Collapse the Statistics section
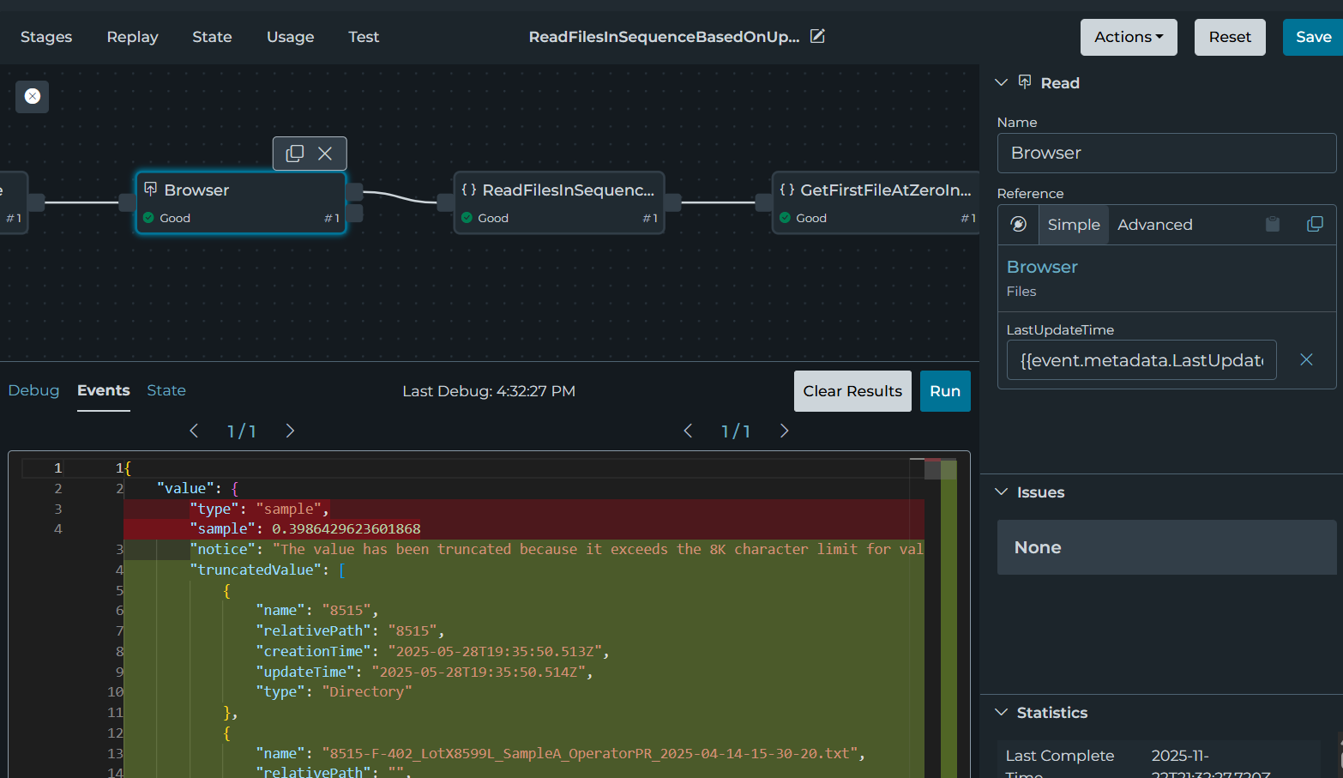Viewport: 1343px width, 778px height. (x=1001, y=712)
